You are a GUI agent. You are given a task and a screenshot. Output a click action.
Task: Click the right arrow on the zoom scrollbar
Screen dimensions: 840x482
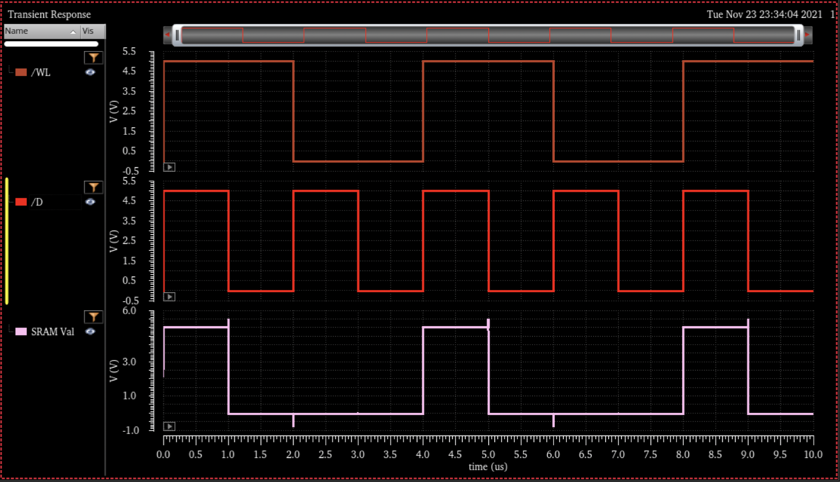808,35
